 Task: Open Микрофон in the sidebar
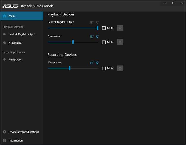click(15, 60)
